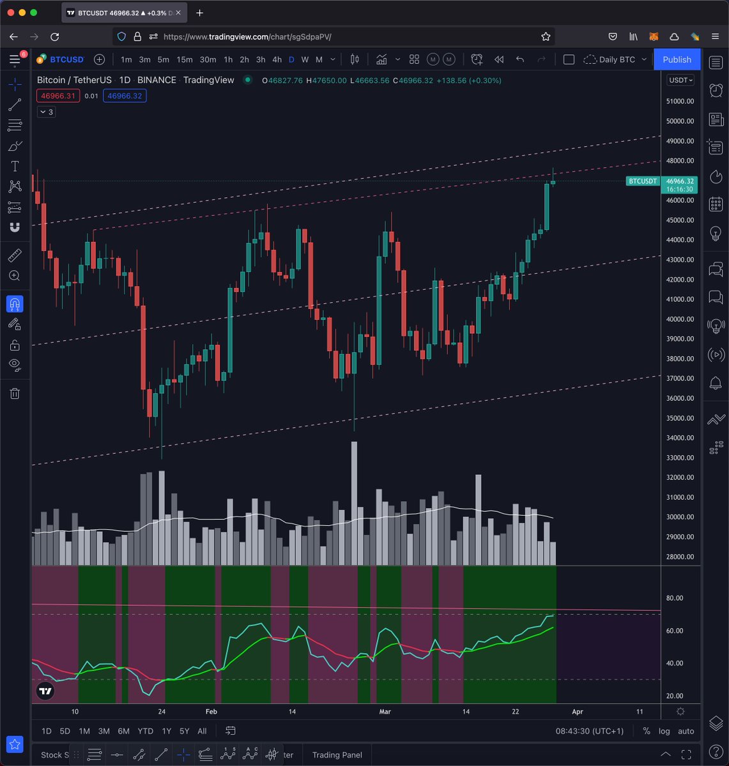Toggle lock all drawing tools
Image resolution: width=729 pixels, height=766 pixels.
tap(15, 345)
